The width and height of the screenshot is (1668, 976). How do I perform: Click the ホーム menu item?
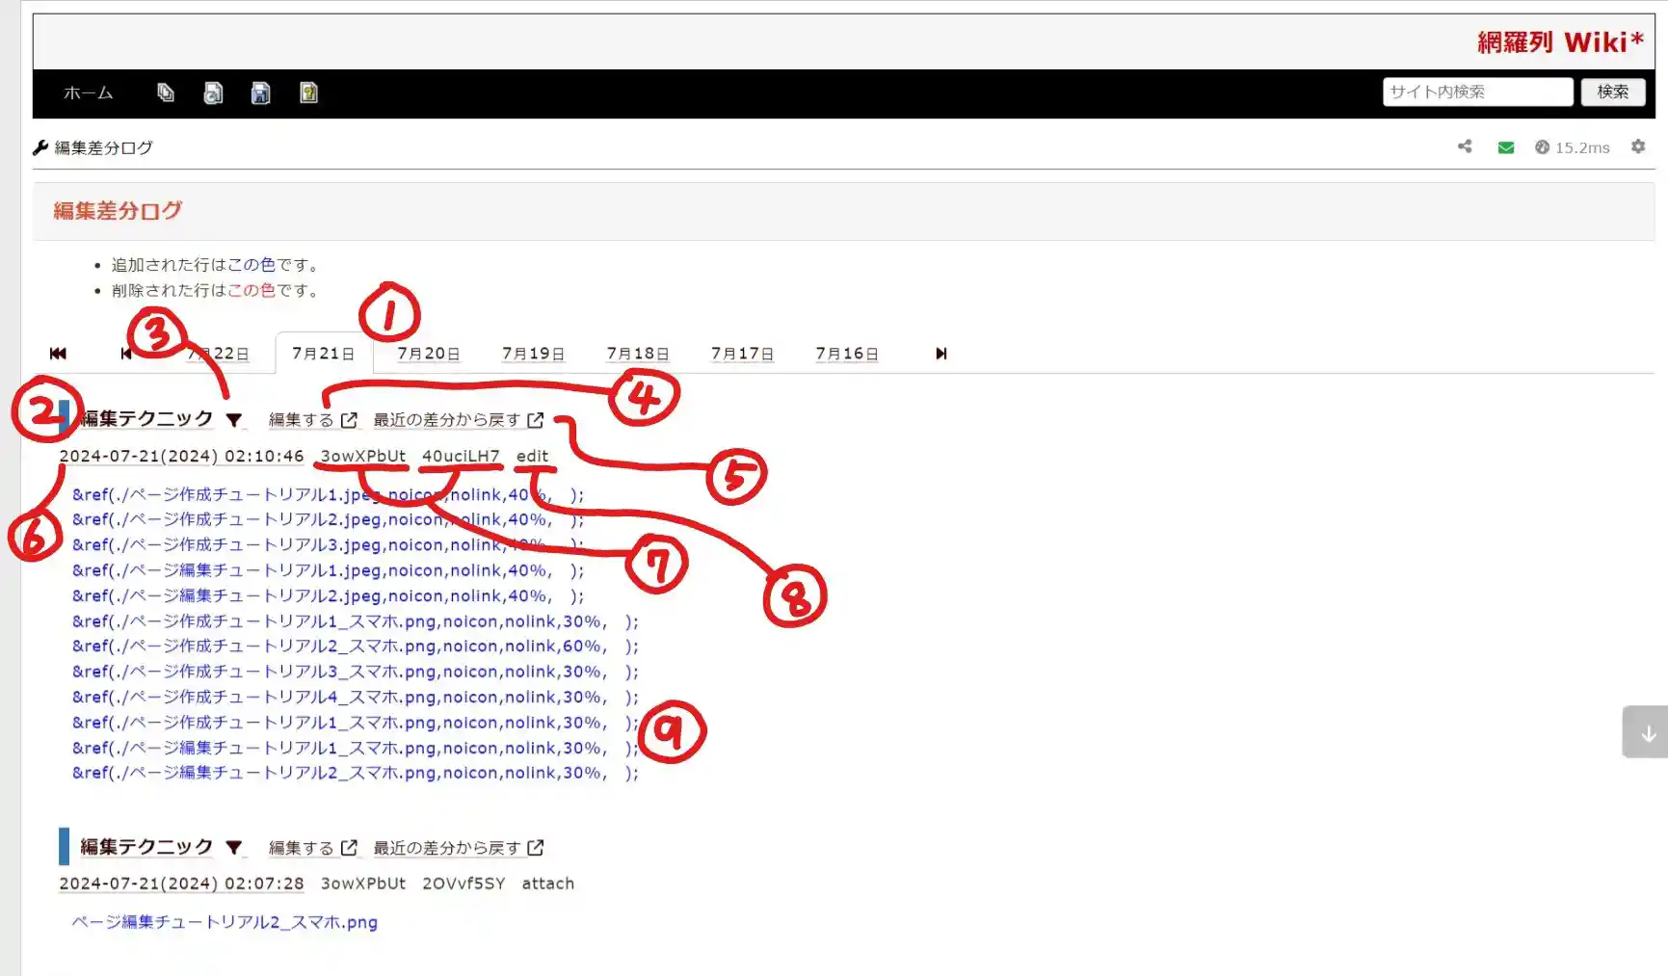click(x=88, y=92)
